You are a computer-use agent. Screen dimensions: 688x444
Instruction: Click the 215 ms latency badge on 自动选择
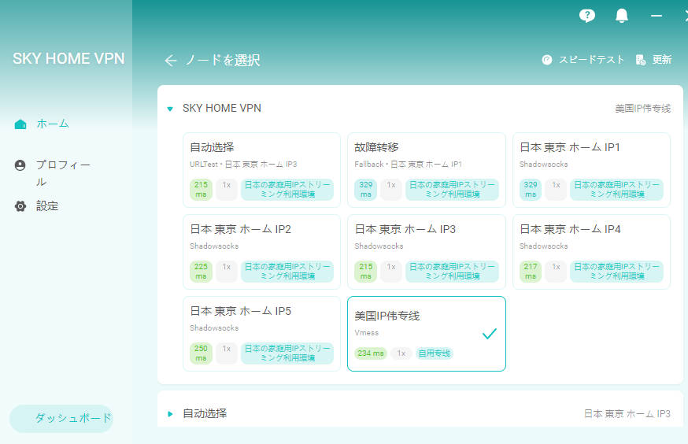pos(201,190)
